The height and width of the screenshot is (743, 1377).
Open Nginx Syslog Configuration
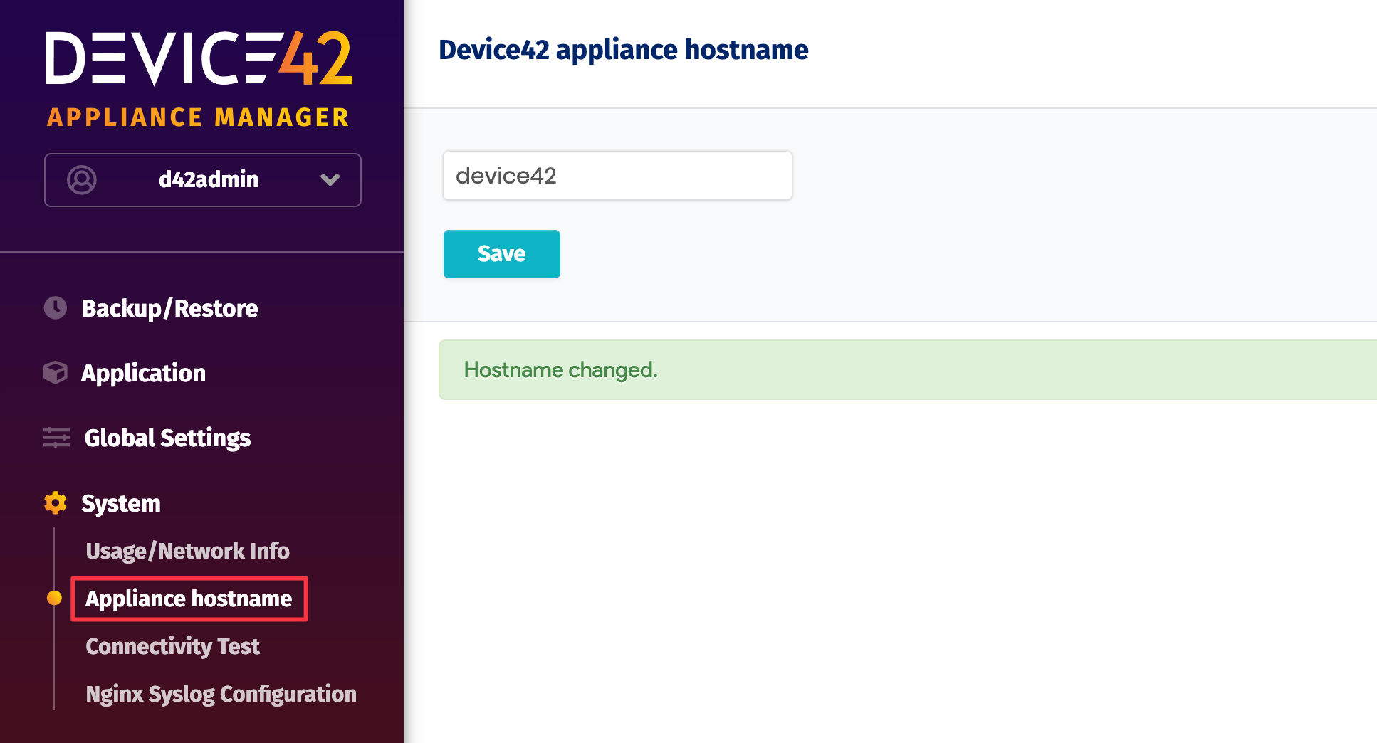tap(221, 694)
